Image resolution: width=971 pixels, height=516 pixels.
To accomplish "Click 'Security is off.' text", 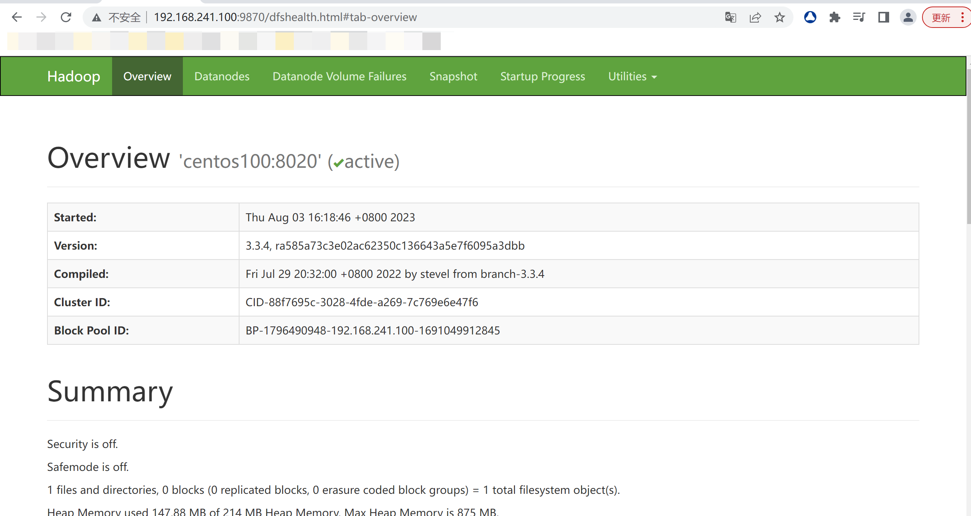I will click(x=82, y=444).
